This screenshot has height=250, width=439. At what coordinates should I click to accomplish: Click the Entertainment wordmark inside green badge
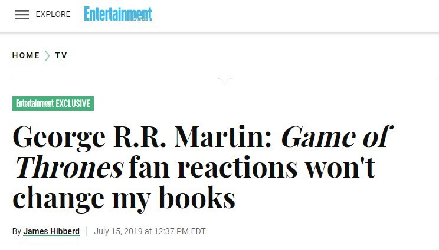coord(35,104)
